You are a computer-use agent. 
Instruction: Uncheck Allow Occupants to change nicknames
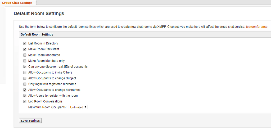point(25,90)
